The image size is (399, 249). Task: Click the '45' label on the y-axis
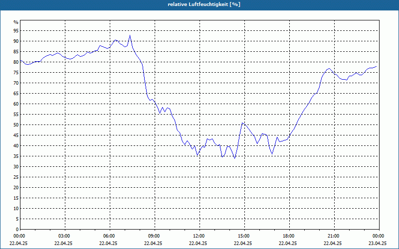[x=16, y=135]
